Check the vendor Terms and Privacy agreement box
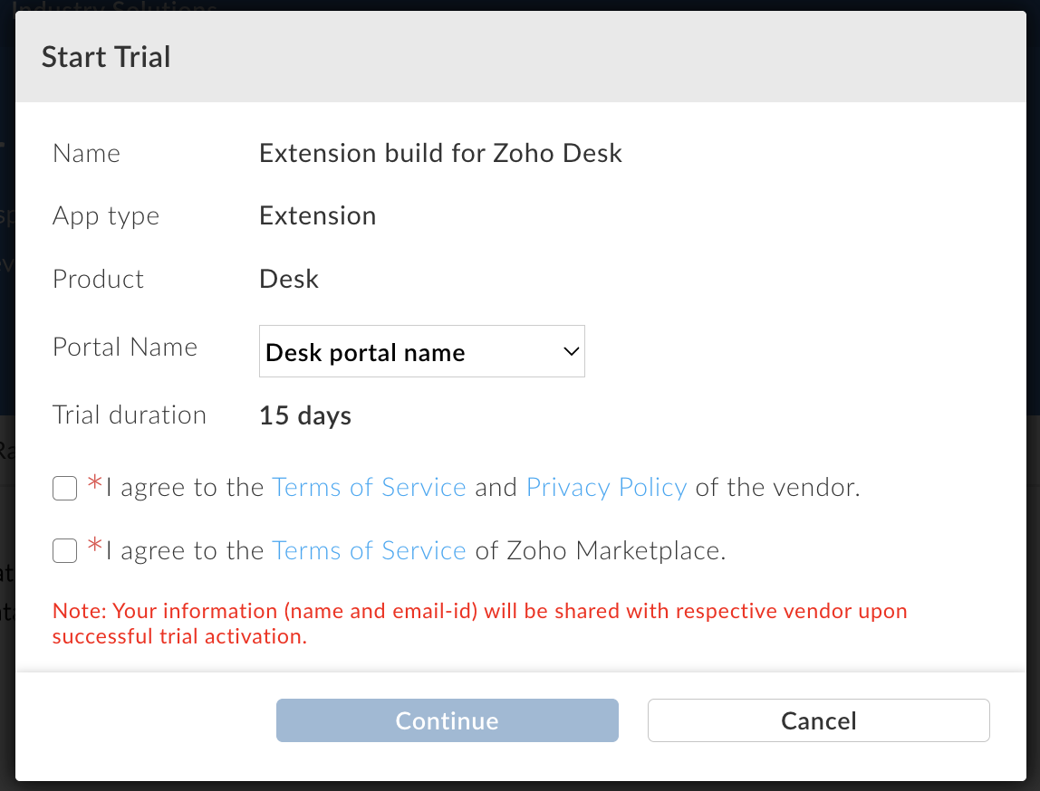The image size is (1040, 791). [64, 489]
